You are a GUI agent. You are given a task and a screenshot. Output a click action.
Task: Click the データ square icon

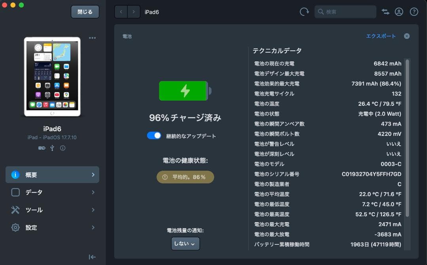pos(15,192)
